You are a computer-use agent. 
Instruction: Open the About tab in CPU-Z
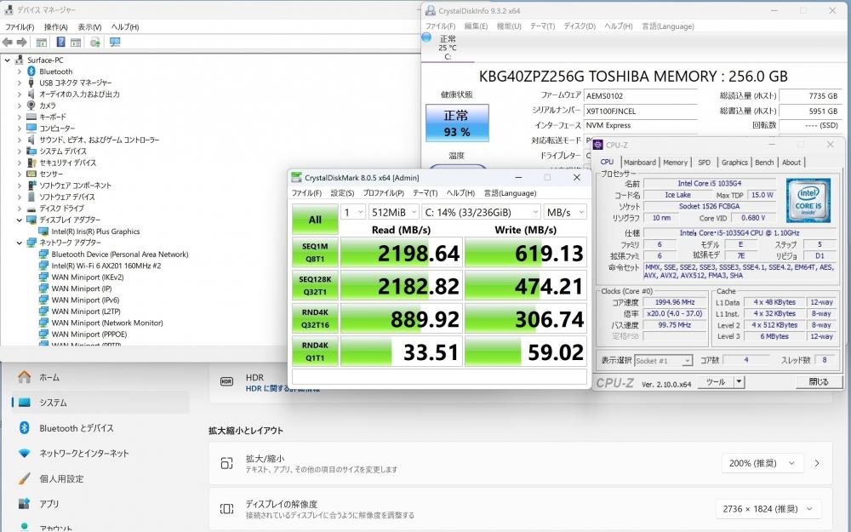791,163
